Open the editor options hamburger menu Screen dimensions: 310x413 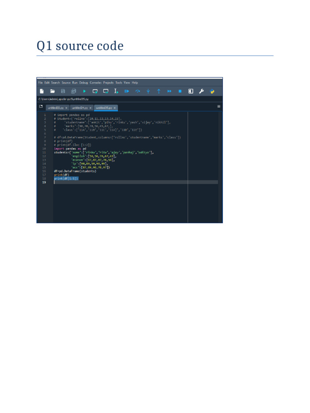pos(219,106)
